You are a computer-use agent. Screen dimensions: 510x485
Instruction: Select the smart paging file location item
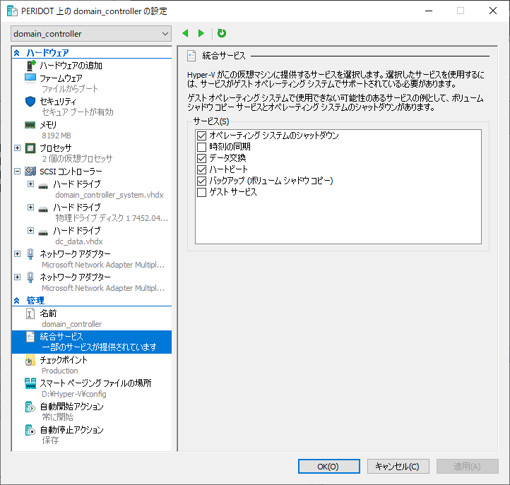pos(95,383)
